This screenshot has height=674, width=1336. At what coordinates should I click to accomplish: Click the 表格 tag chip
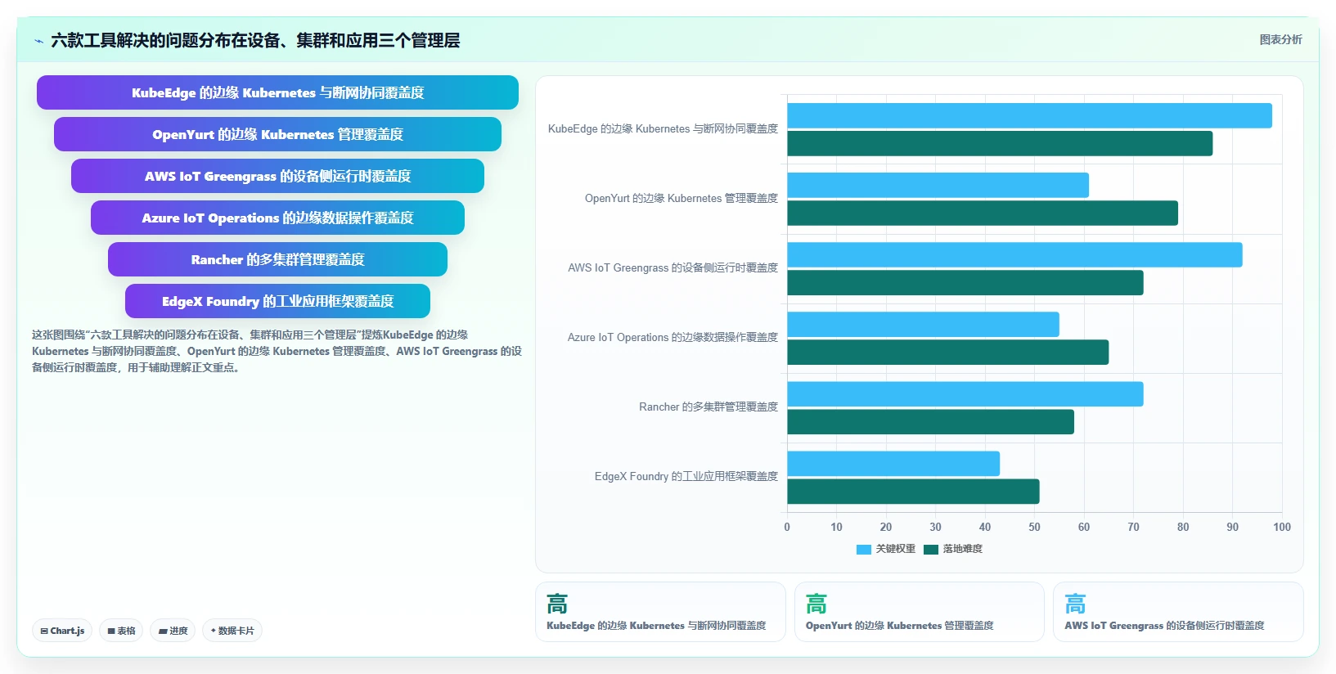tap(121, 631)
